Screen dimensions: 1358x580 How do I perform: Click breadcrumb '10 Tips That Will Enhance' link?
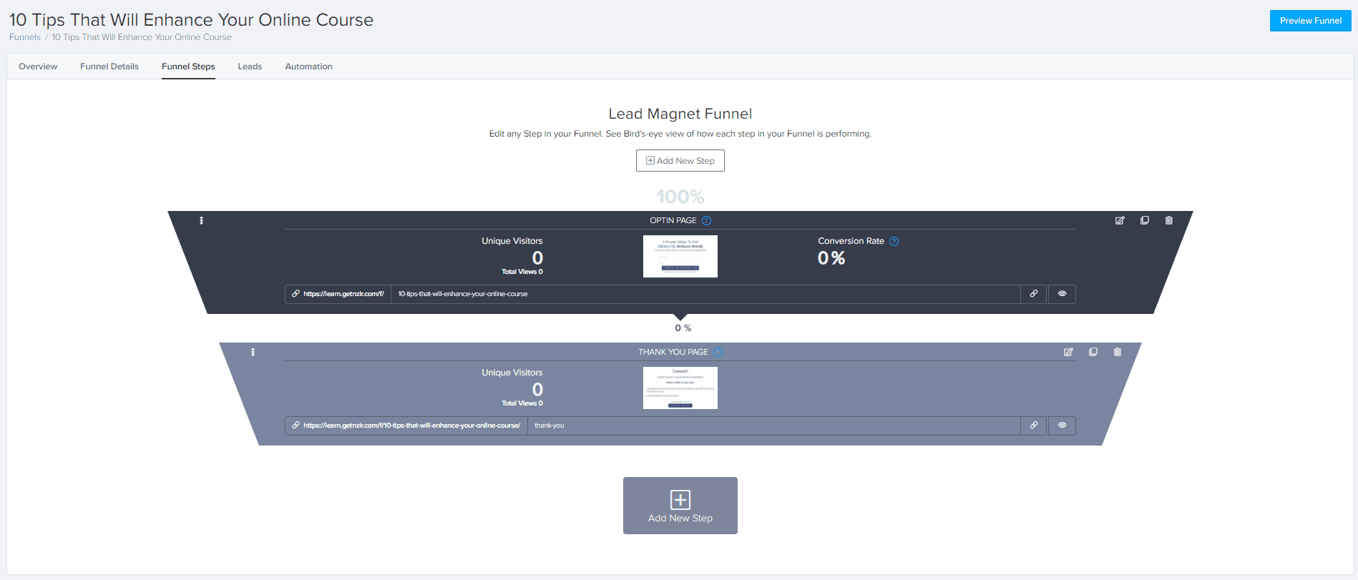[x=142, y=37]
